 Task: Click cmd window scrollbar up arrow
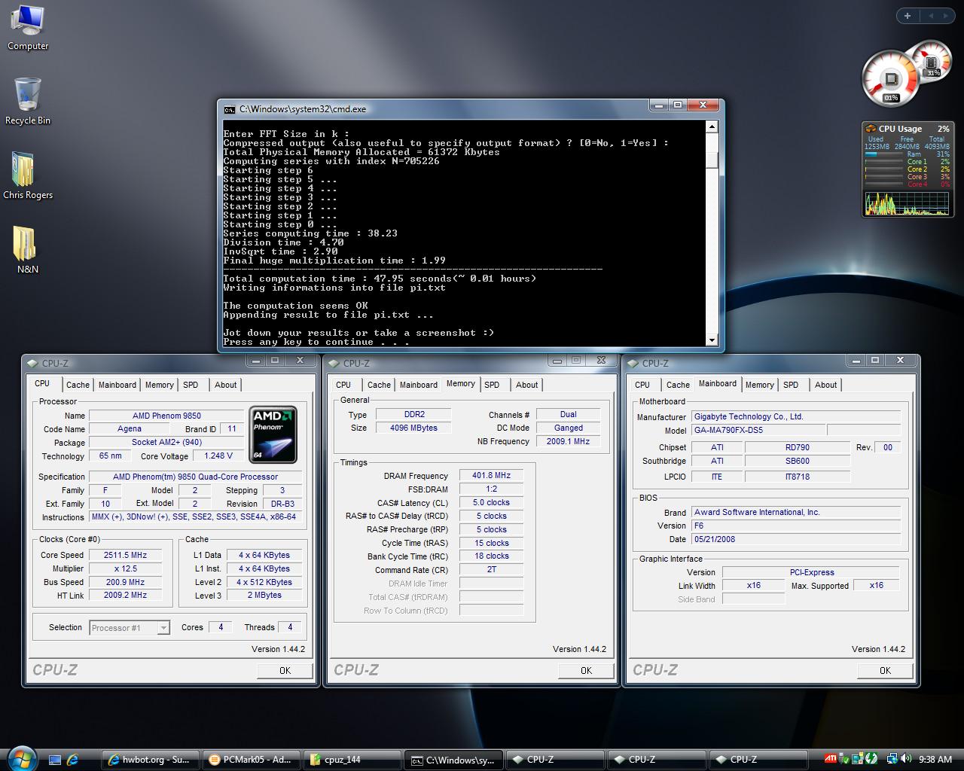coord(712,126)
